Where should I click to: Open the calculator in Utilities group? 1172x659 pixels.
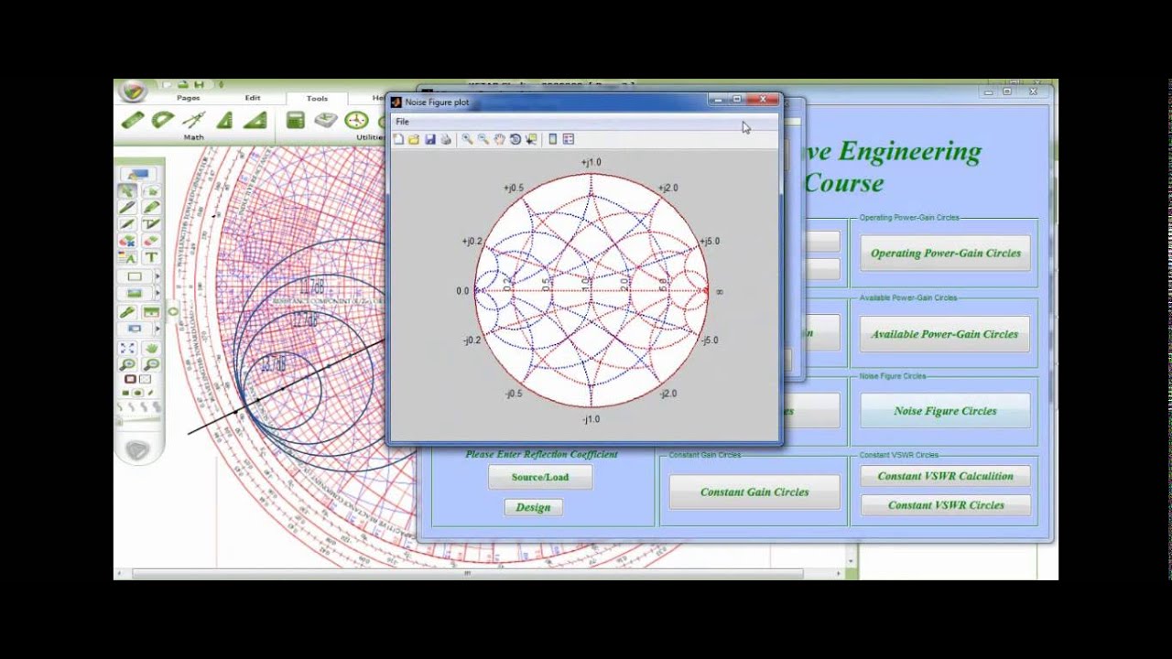(x=295, y=120)
